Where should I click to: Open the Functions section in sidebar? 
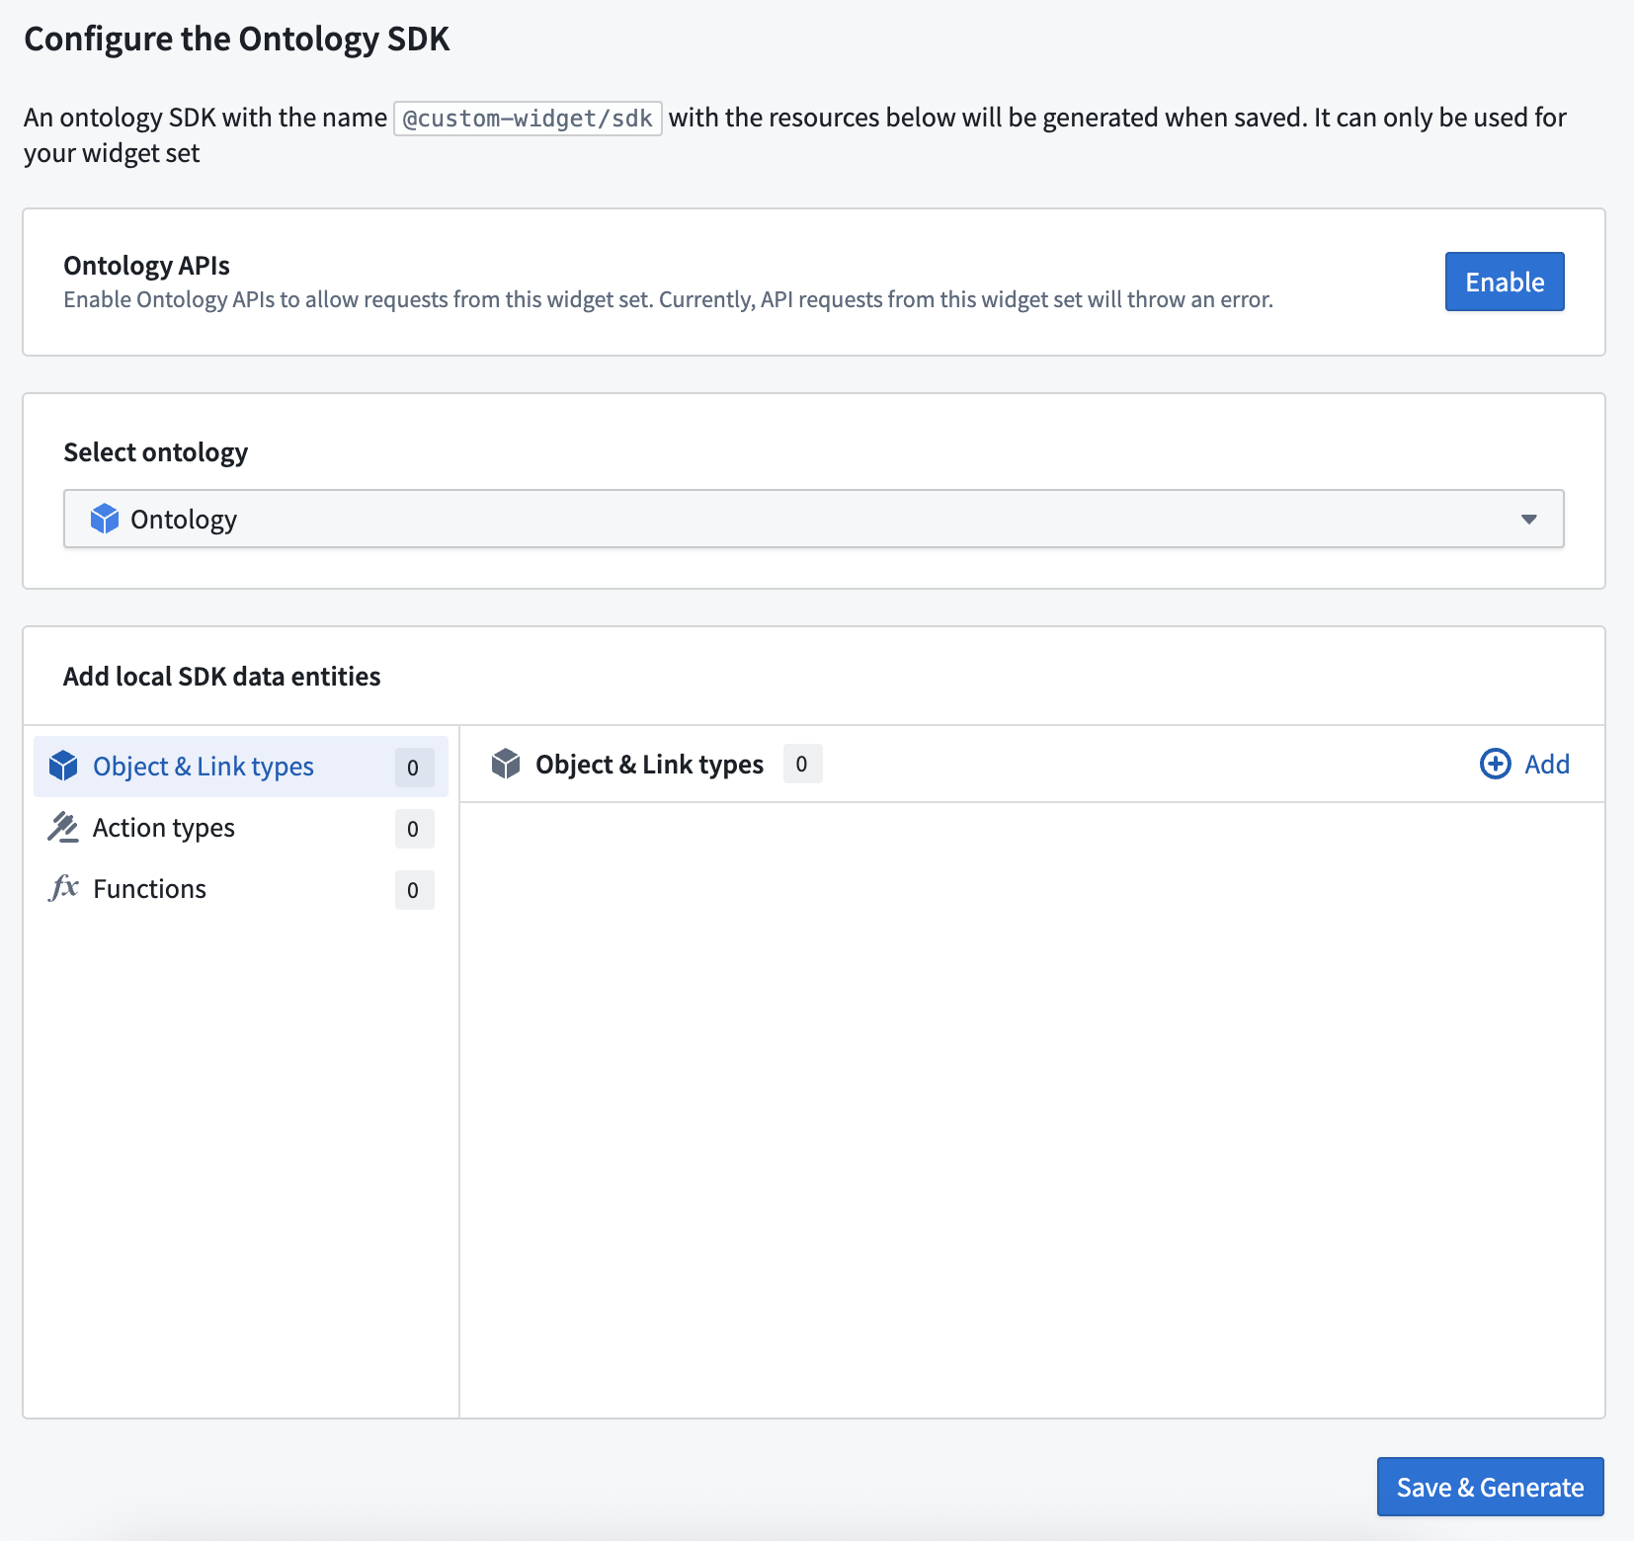click(x=149, y=889)
